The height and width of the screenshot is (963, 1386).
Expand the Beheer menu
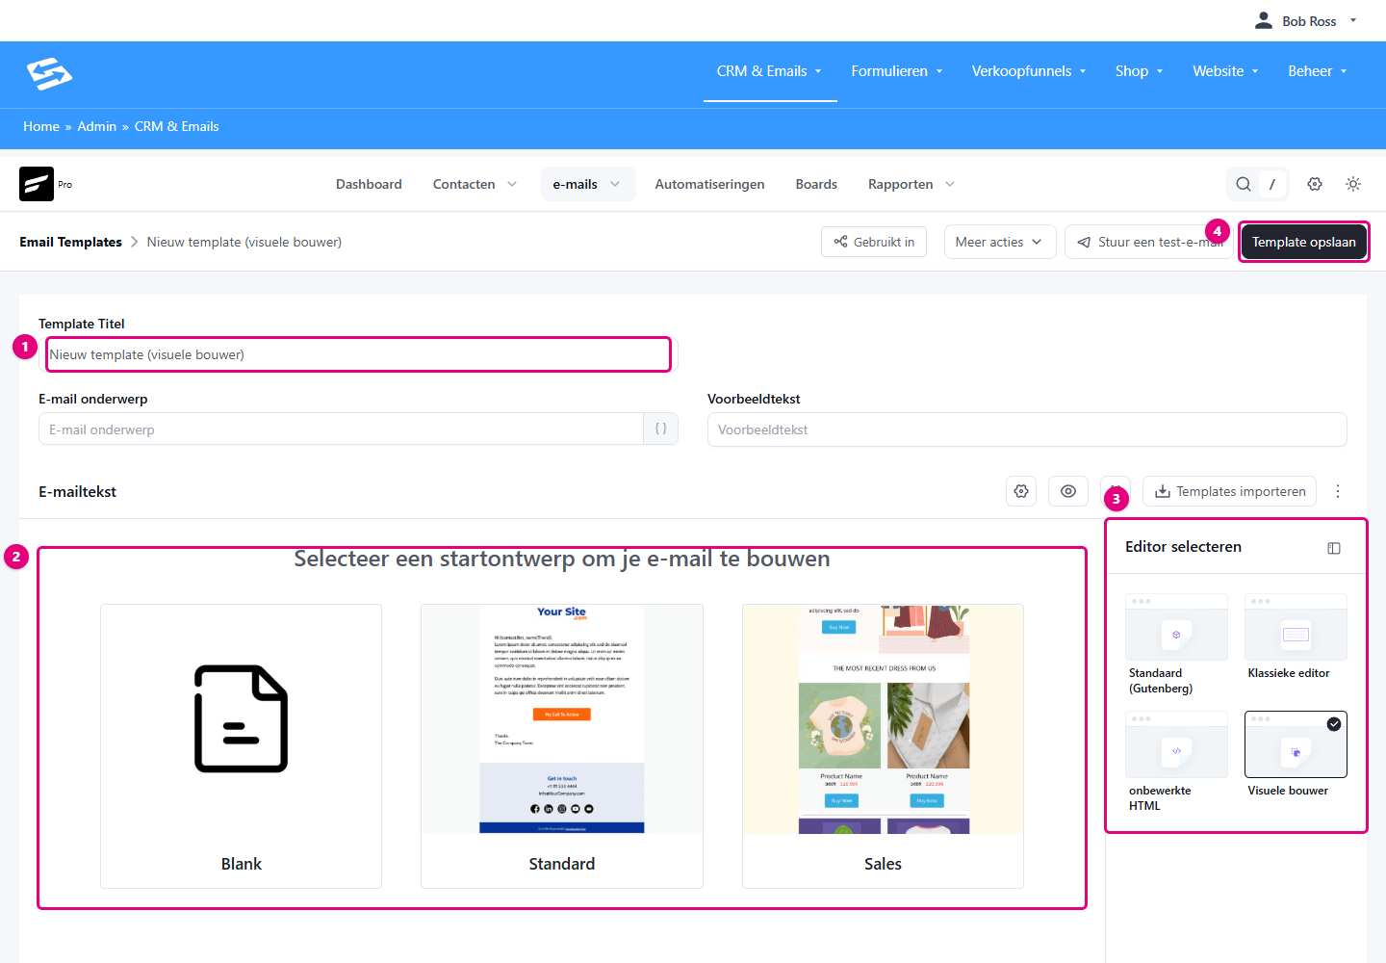pyautogui.click(x=1318, y=71)
